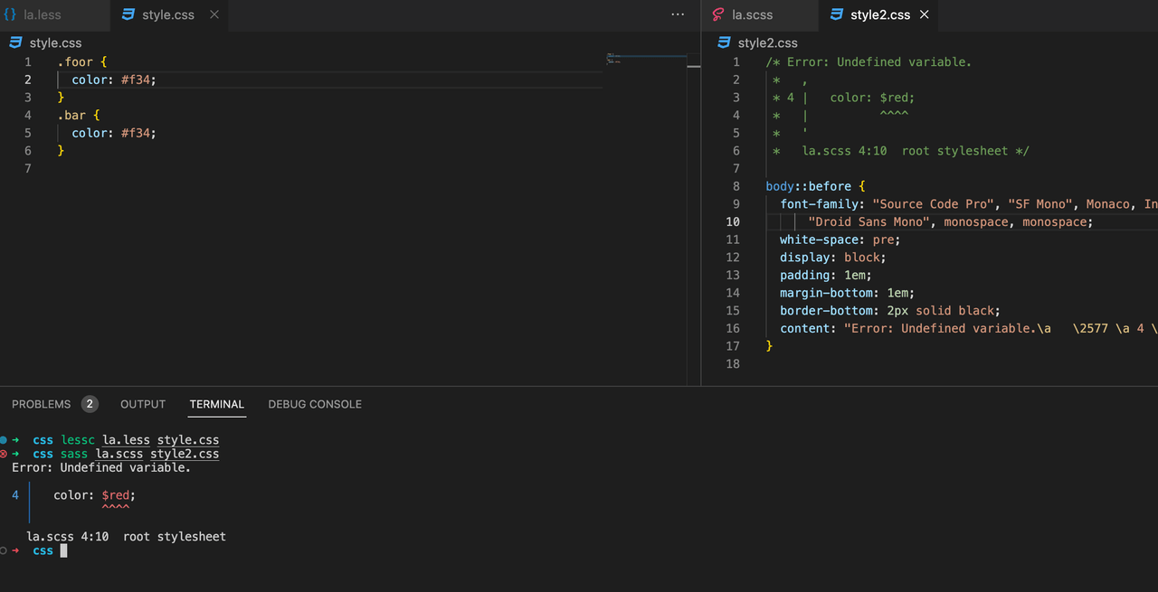Close the style2.css tab

[924, 14]
